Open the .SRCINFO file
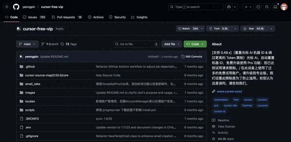291x142 pixels. point(32,119)
